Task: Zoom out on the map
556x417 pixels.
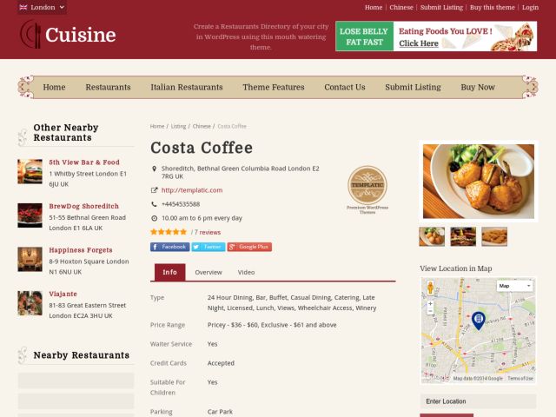Action: click(x=430, y=311)
